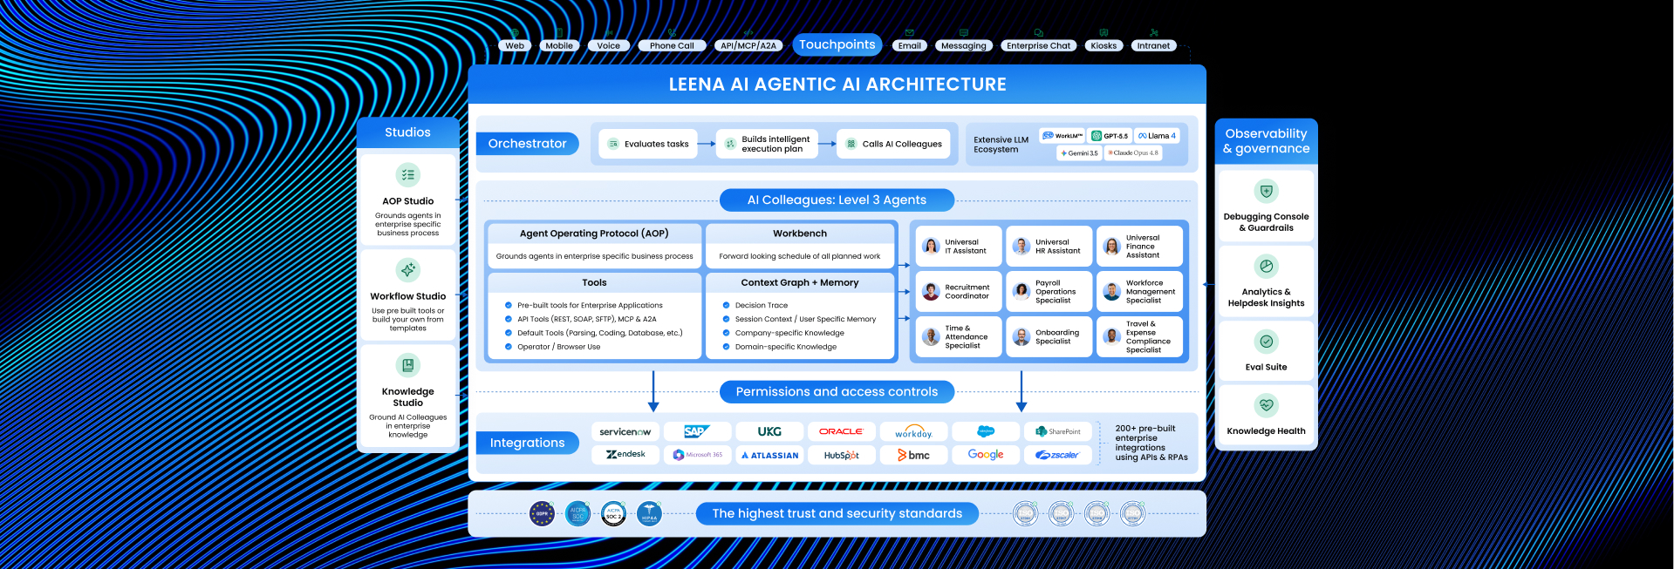Click the Google integration logo
This screenshot has width=1674, height=569.
click(986, 455)
